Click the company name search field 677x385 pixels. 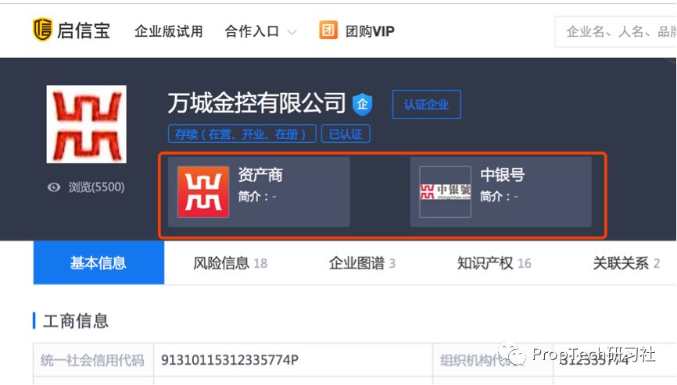coord(618,31)
